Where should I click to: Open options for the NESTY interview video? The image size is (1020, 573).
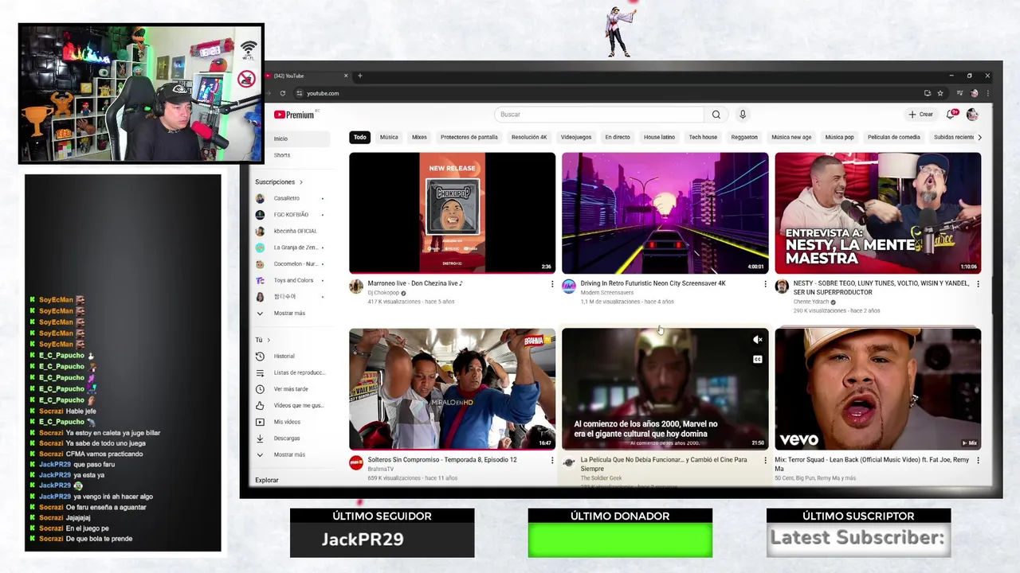[978, 283]
